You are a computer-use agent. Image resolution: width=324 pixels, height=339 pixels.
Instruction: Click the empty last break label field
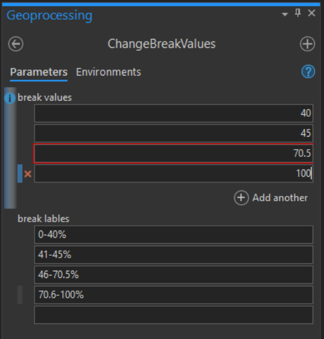174,315
